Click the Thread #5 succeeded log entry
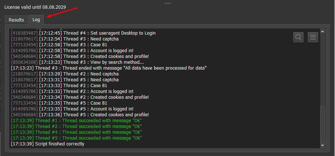Image resolution: width=335 pixels, height=156 pixels. tap(76, 138)
